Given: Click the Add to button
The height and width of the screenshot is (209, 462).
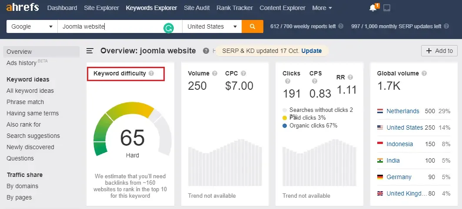Looking at the screenshot, I should click(x=439, y=51).
